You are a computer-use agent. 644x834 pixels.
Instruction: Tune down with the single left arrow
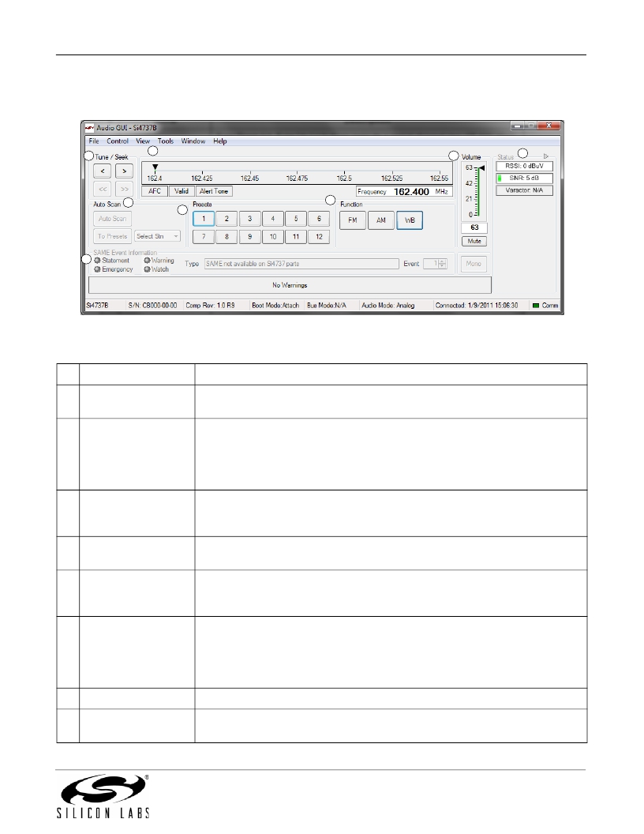[102, 171]
